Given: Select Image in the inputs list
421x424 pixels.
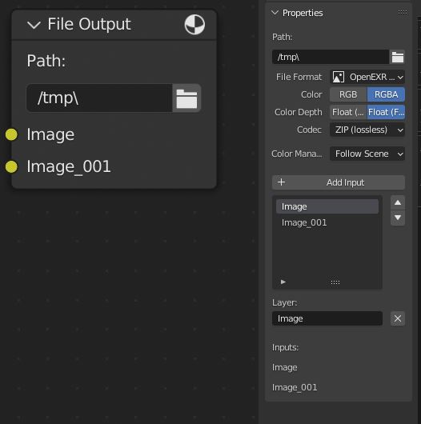Looking at the screenshot, I should [327, 206].
